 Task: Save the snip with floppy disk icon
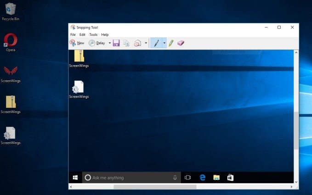click(116, 43)
